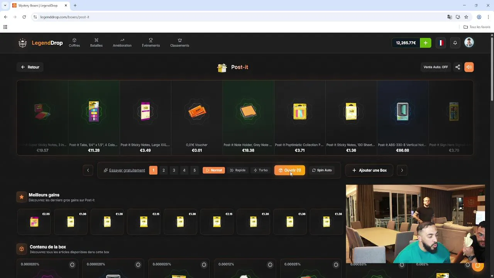
Task: Choose Rapide spin speed
Action: tap(237, 170)
